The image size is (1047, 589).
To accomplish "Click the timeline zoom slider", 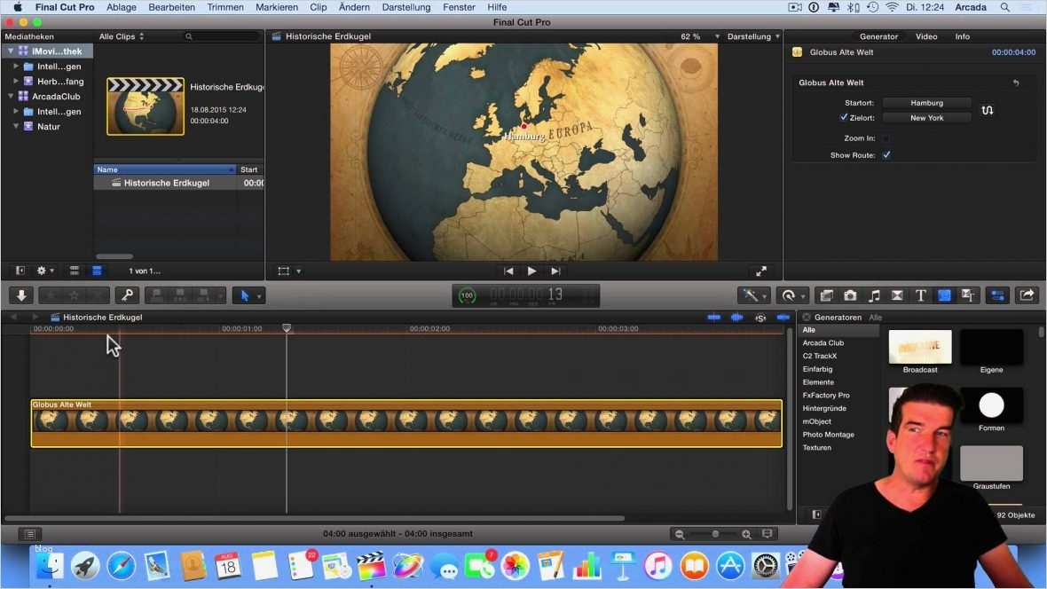I will tap(714, 533).
